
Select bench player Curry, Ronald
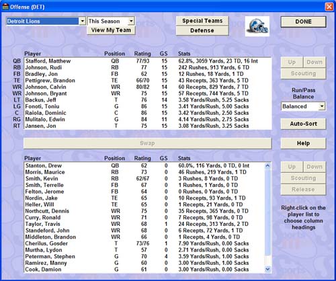144,218
